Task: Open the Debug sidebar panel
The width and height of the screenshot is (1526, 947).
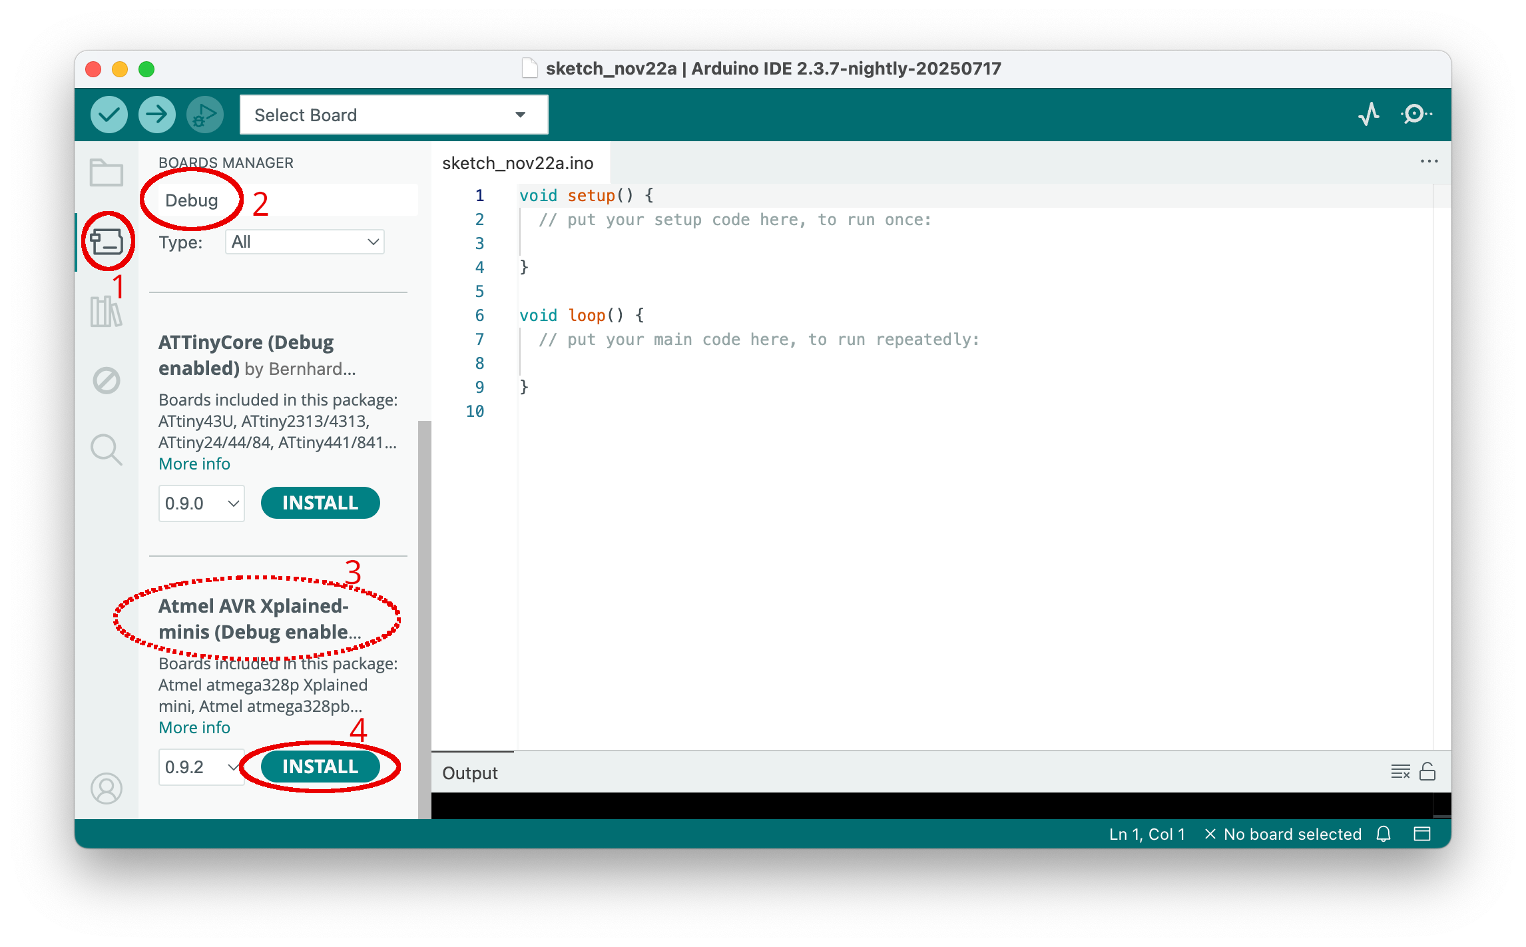Action: [x=107, y=380]
